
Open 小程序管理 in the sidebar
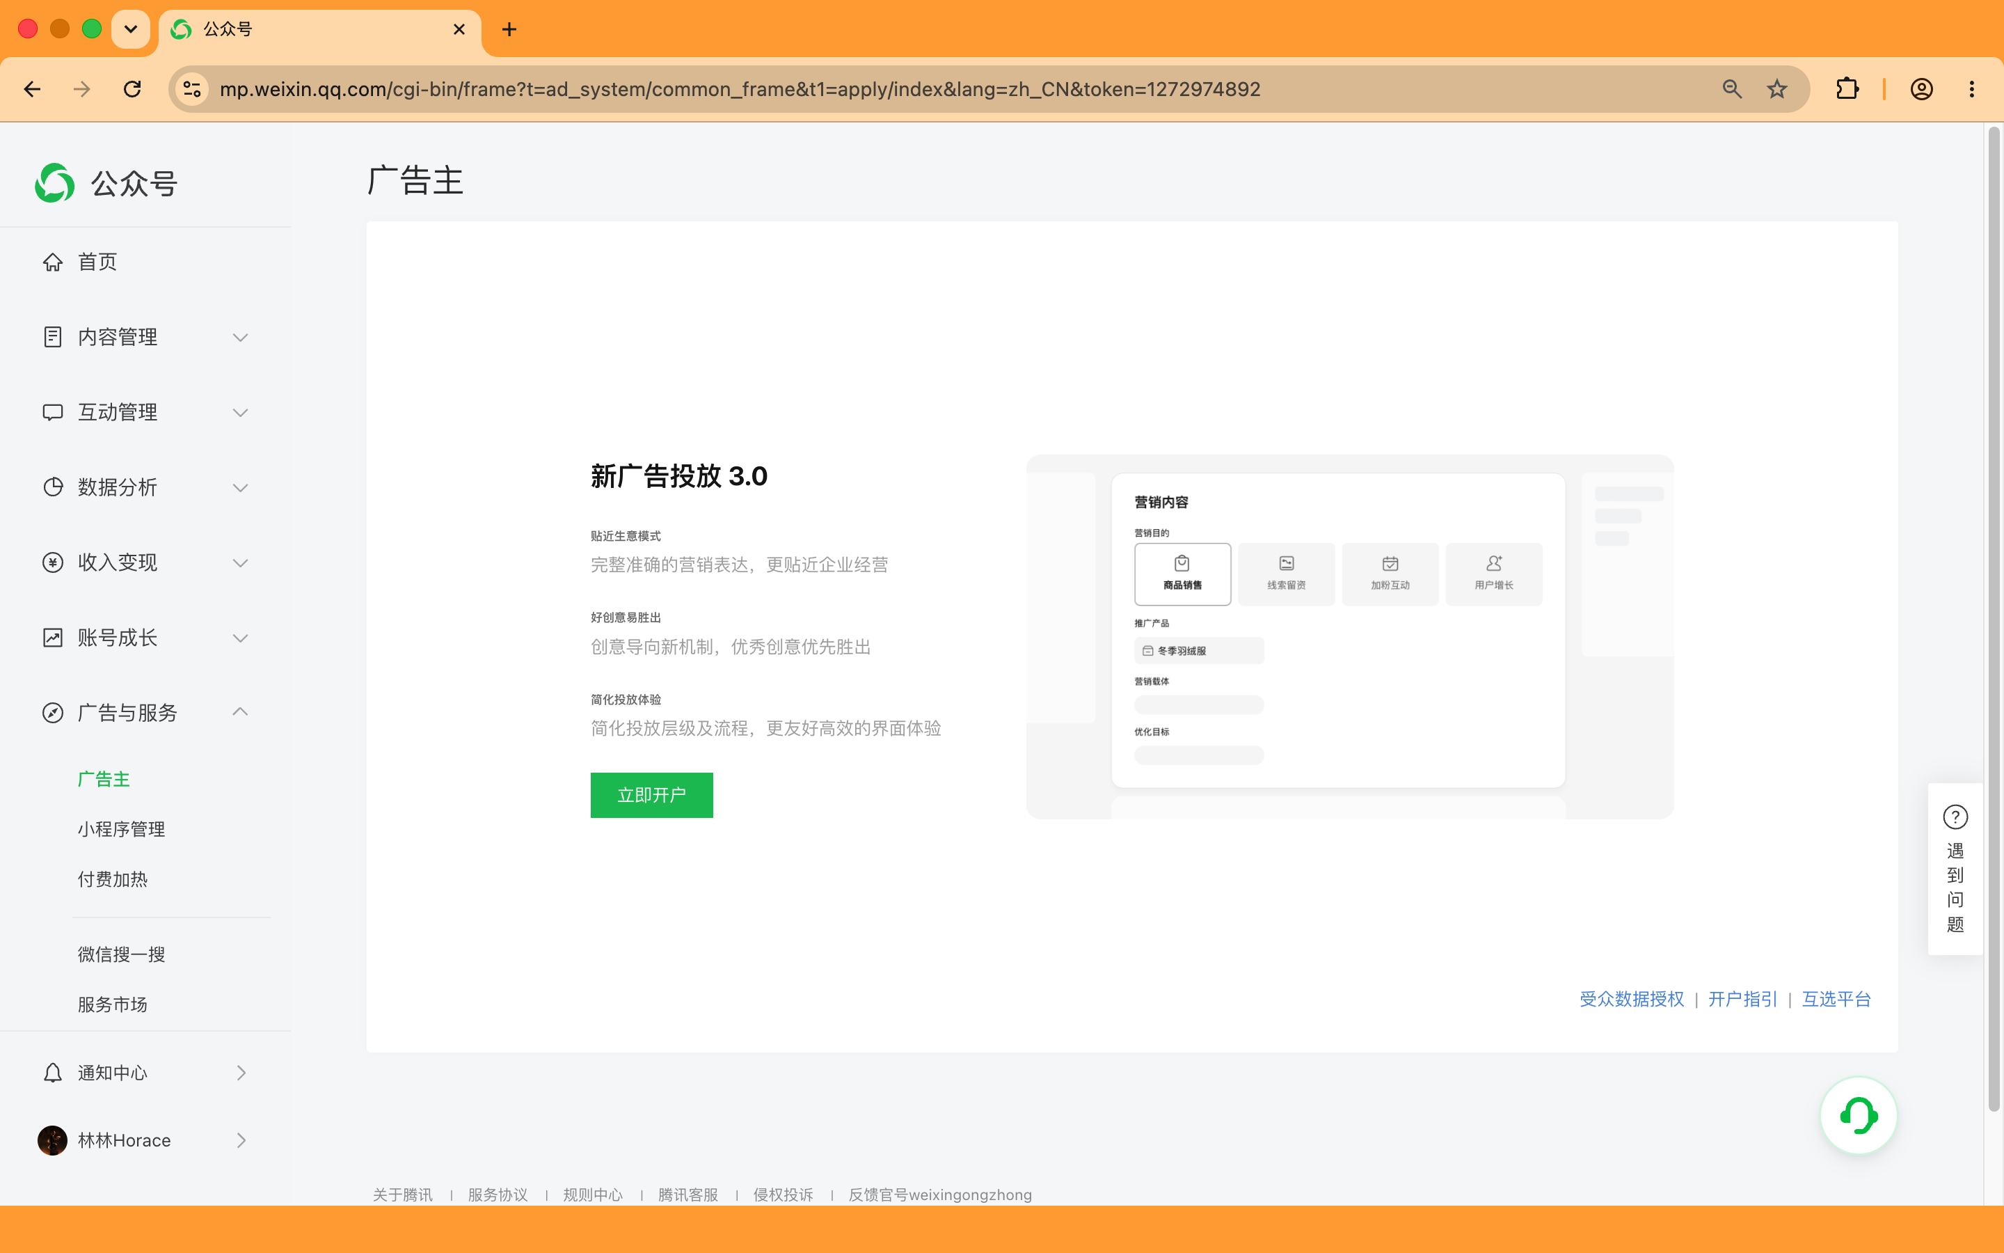(121, 828)
